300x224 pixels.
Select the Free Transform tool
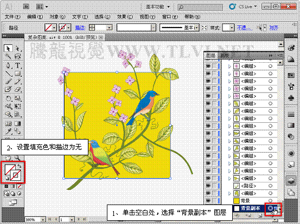[17, 106]
